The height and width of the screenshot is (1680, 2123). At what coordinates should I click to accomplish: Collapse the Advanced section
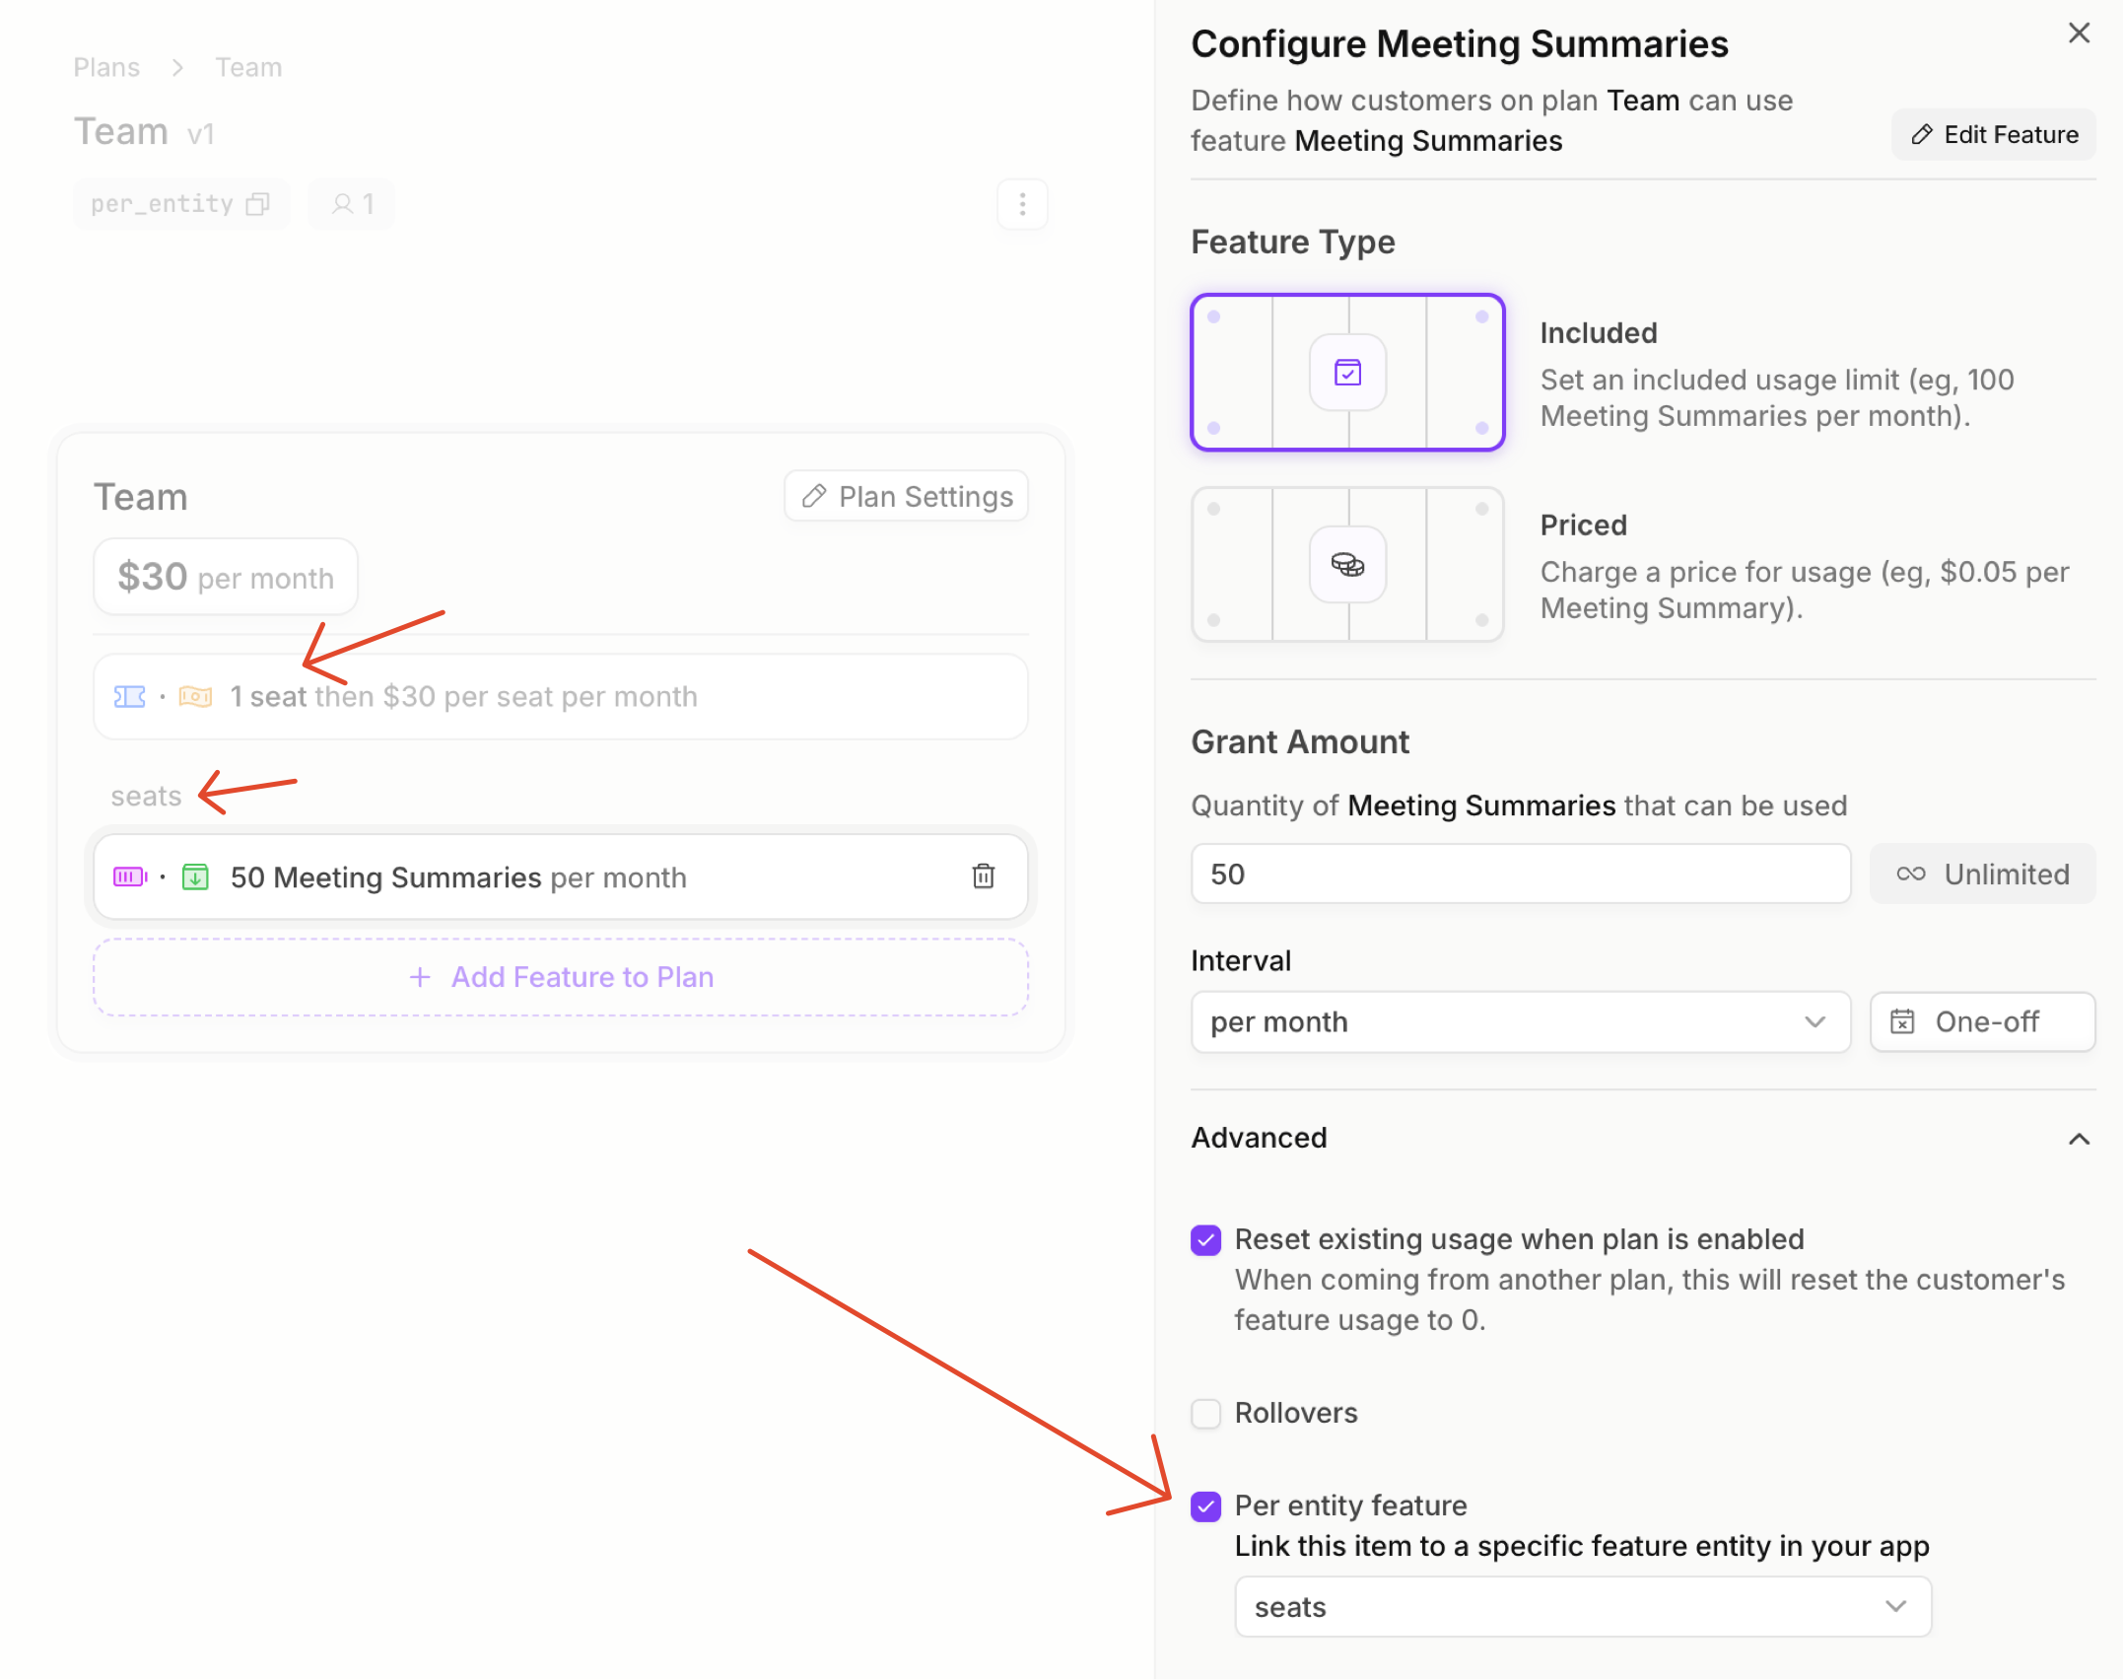[x=2079, y=1139]
